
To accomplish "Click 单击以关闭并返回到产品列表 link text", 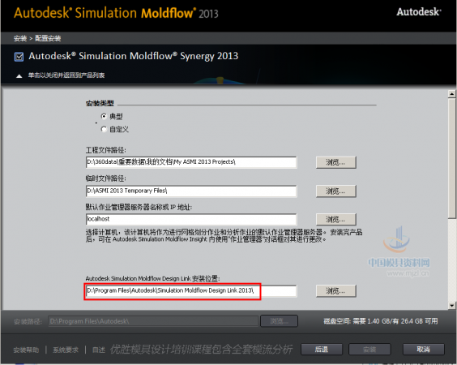I will [x=66, y=75].
